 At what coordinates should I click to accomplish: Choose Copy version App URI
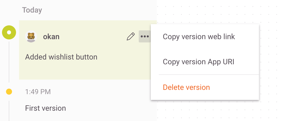198,62
